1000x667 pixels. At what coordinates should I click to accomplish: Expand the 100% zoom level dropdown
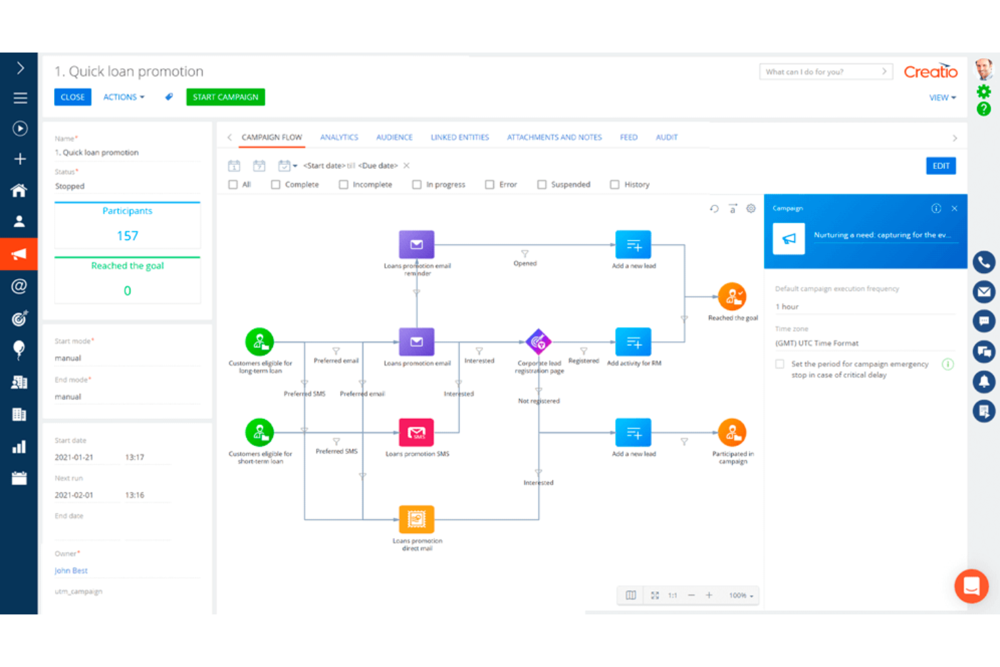[740, 595]
